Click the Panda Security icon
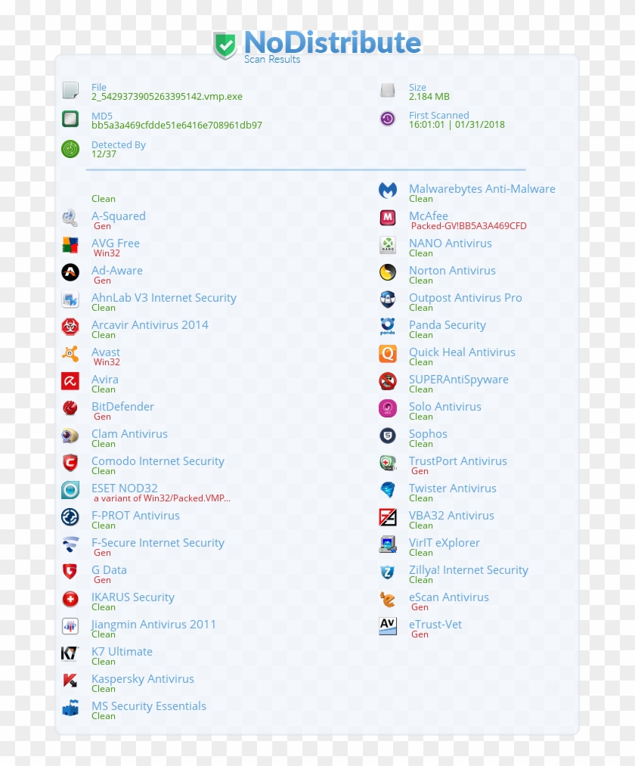The image size is (635, 766). click(388, 327)
